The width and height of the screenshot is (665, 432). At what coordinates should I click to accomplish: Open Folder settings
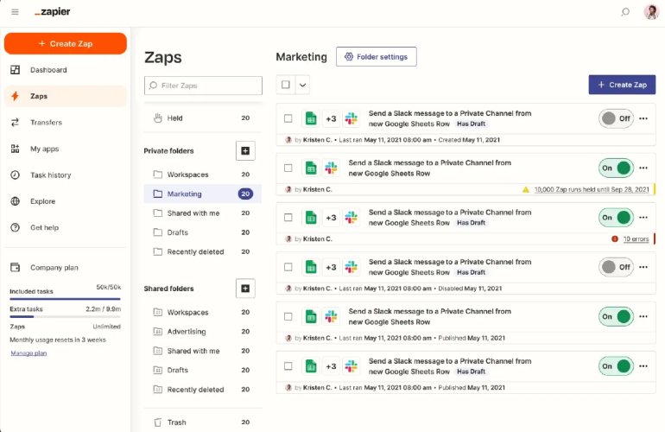coord(377,57)
